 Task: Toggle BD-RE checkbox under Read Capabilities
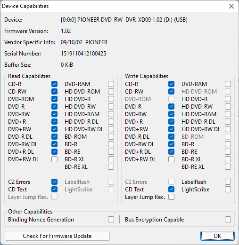pos(111,152)
